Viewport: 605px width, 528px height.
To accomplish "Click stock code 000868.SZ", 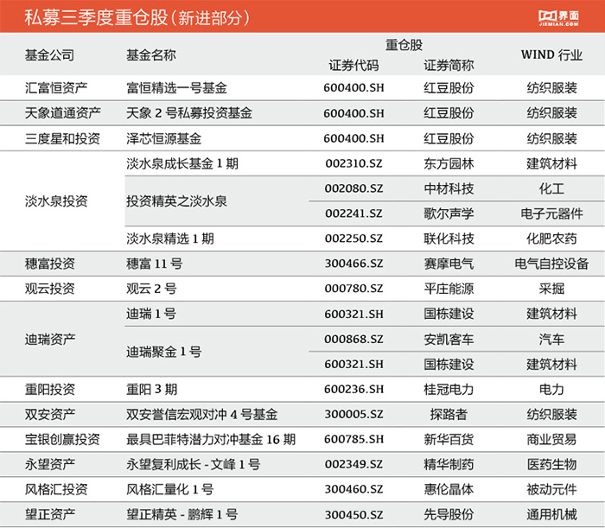I will pos(353,340).
